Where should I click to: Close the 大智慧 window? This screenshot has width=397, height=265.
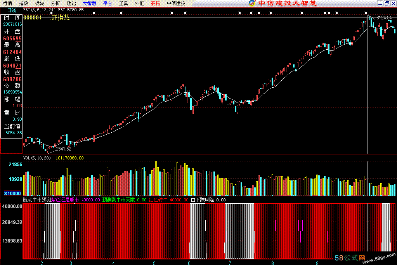(394, 3)
